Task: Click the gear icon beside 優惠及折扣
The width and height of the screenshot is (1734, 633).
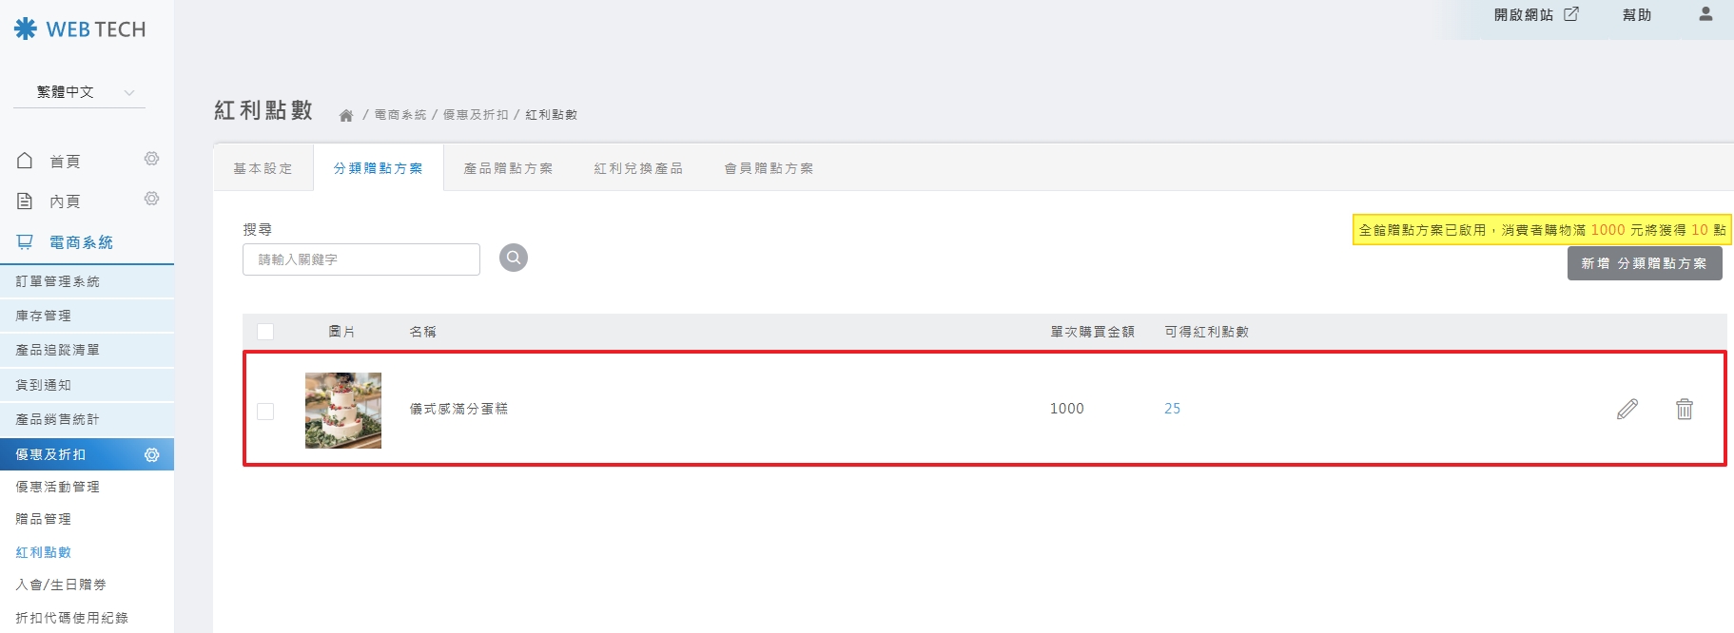Action: [151, 455]
